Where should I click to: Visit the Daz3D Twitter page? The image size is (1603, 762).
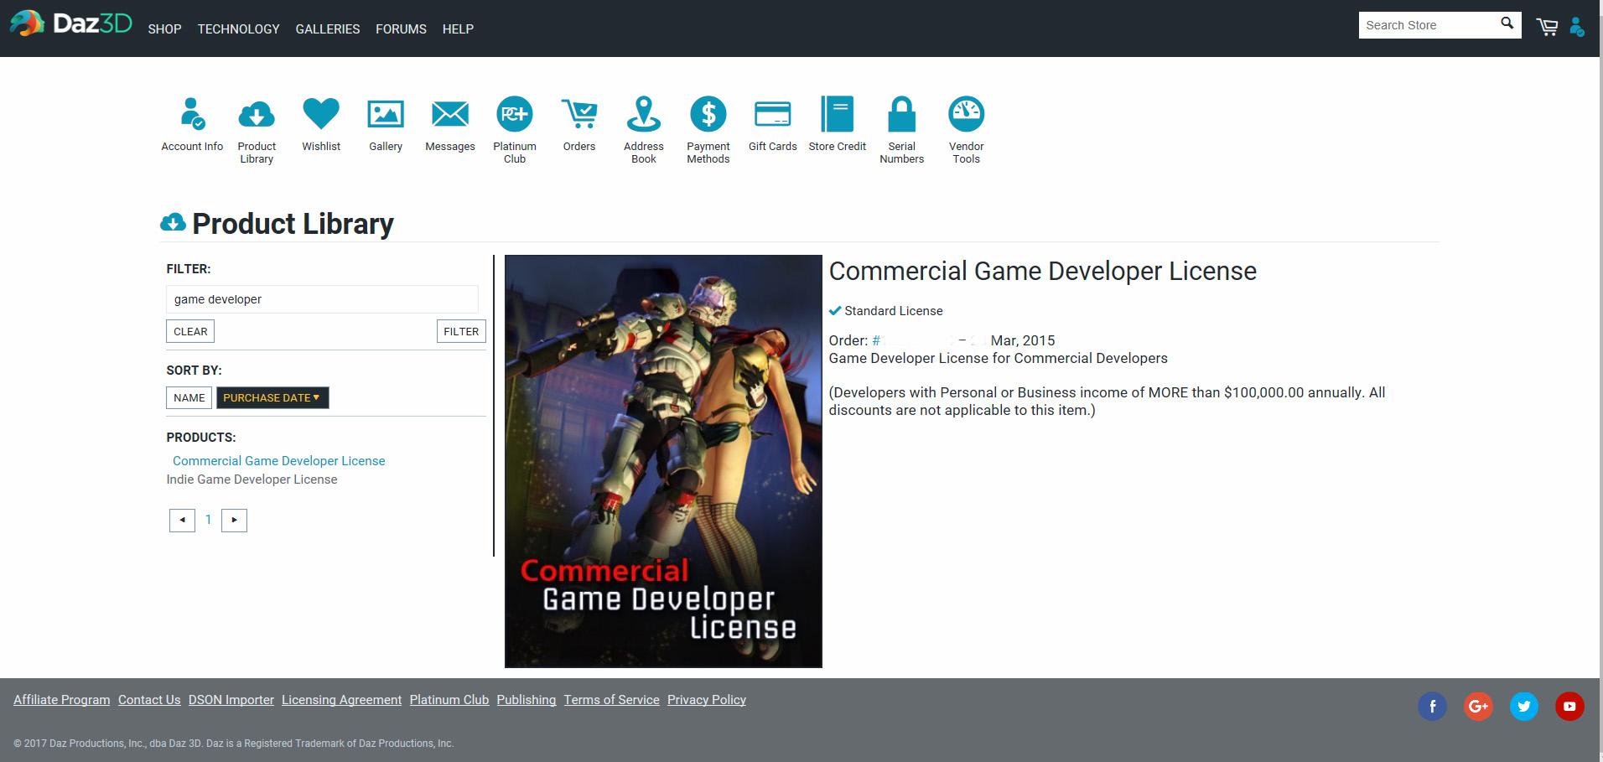click(1524, 706)
